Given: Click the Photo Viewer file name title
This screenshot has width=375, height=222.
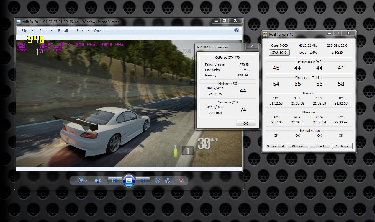Looking at the screenshot, I should pos(71,22).
